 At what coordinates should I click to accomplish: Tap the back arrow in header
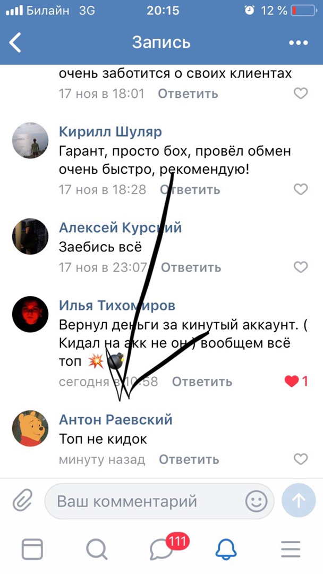[15, 43]
